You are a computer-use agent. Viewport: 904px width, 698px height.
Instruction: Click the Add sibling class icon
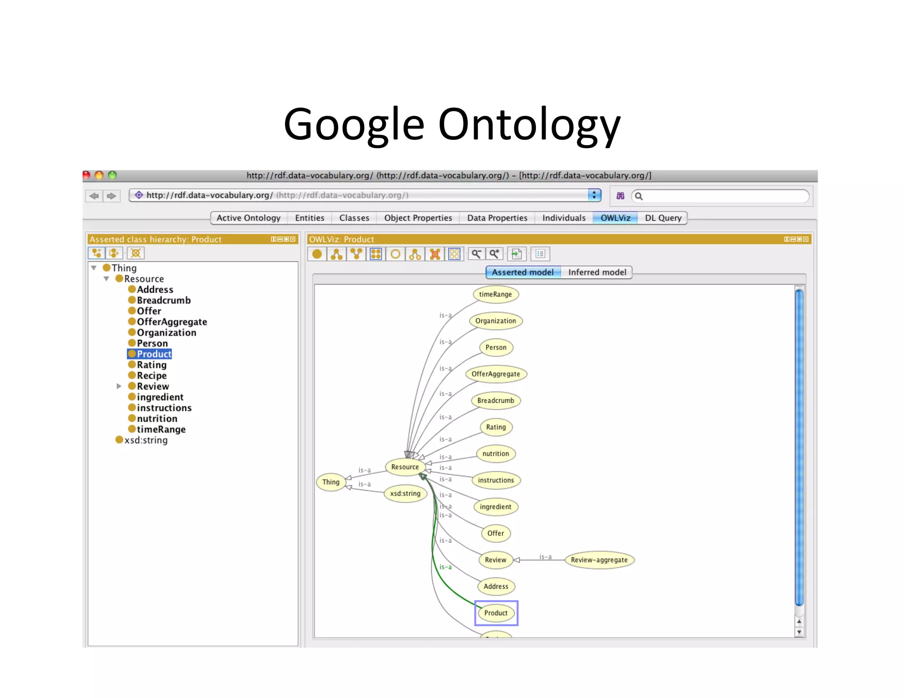click(x=115, y=253)
